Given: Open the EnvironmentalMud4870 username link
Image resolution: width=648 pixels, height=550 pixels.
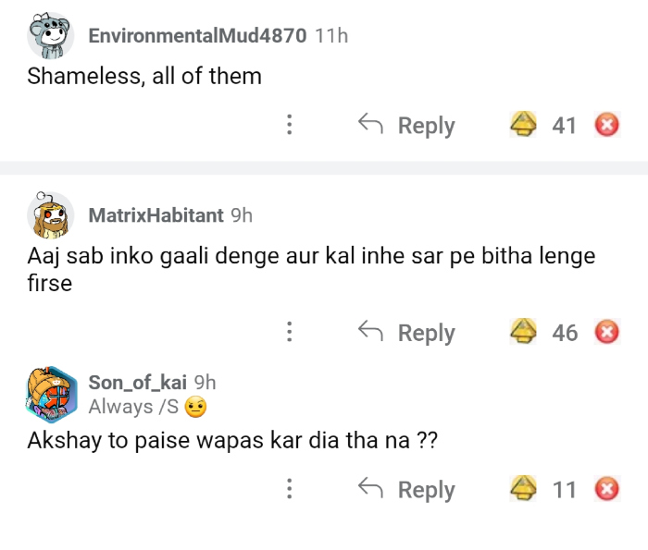Looking at the screenshot, I should coord(196,36).
